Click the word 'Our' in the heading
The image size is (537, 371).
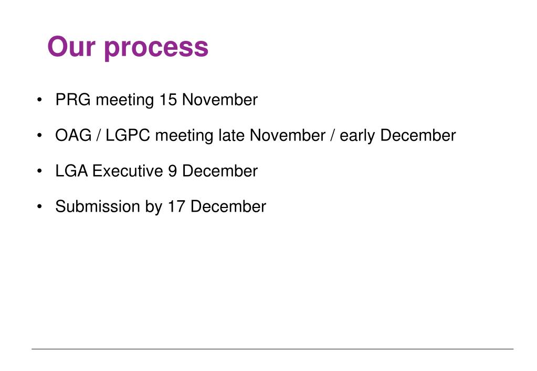coord(71,47)
